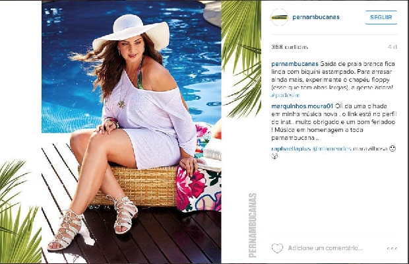Click the heart like icon
The image size is (409, 264).
[x=277, y=248]
